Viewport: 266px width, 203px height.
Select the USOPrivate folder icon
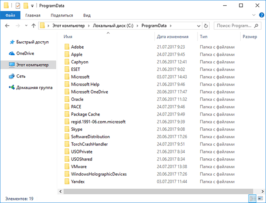pyautogui.click(x=67, y=152)
